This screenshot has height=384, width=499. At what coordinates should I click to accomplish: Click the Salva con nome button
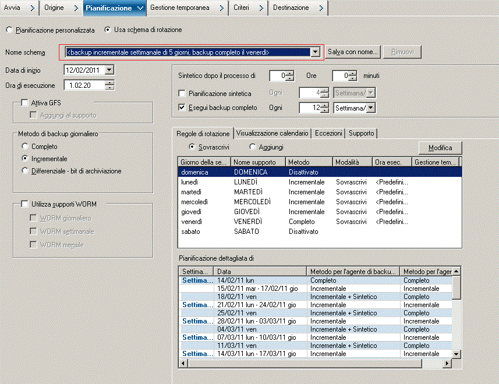353,52
